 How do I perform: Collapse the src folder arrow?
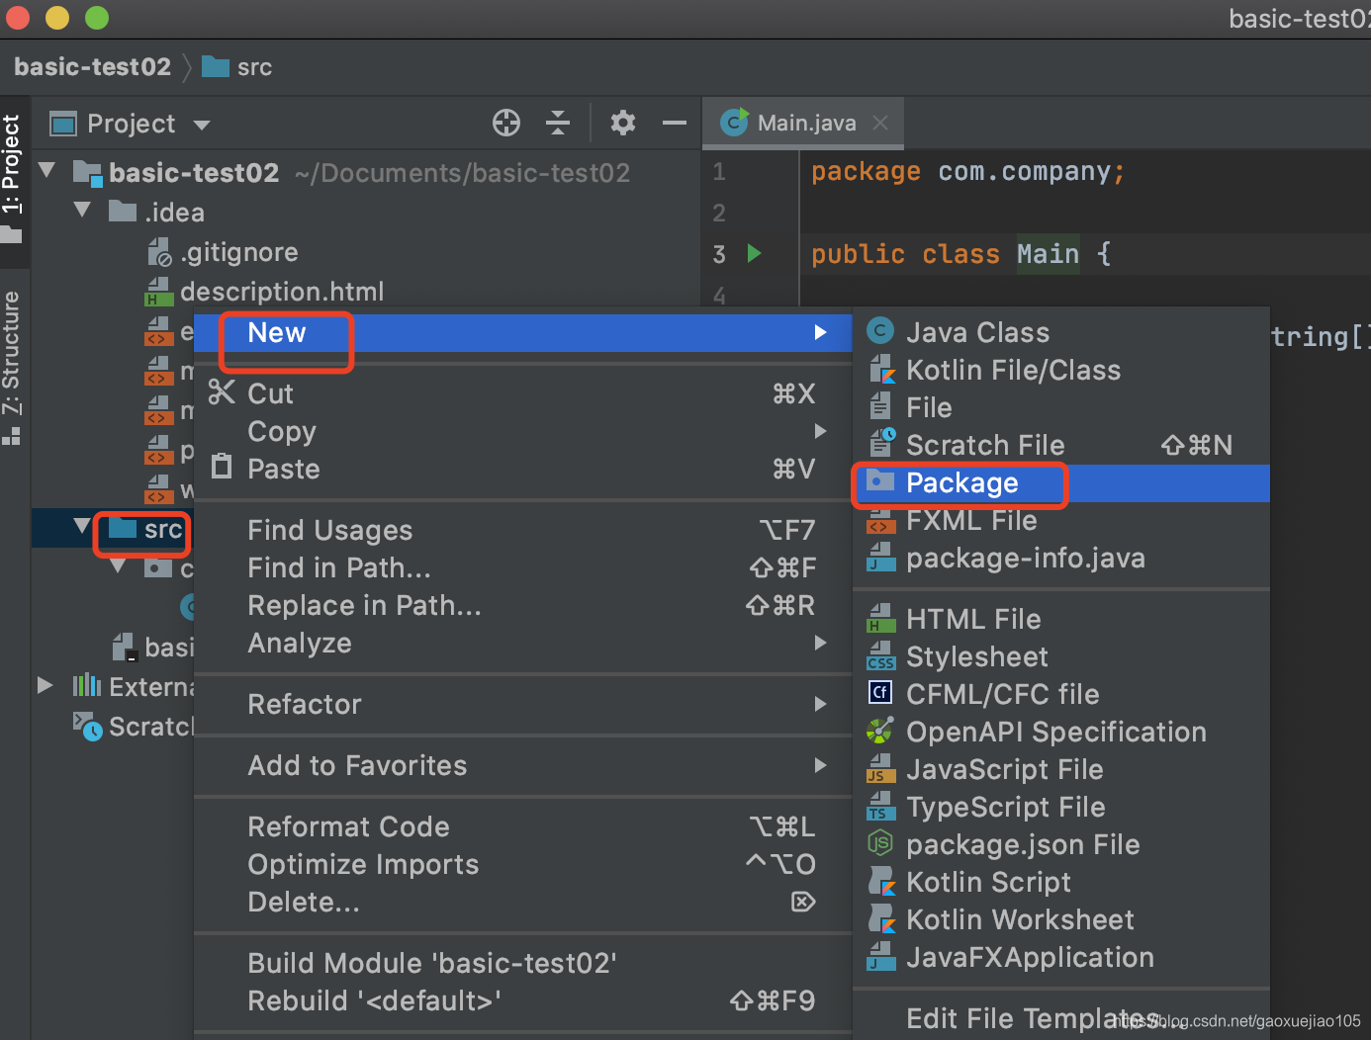(x=83, y=527)
